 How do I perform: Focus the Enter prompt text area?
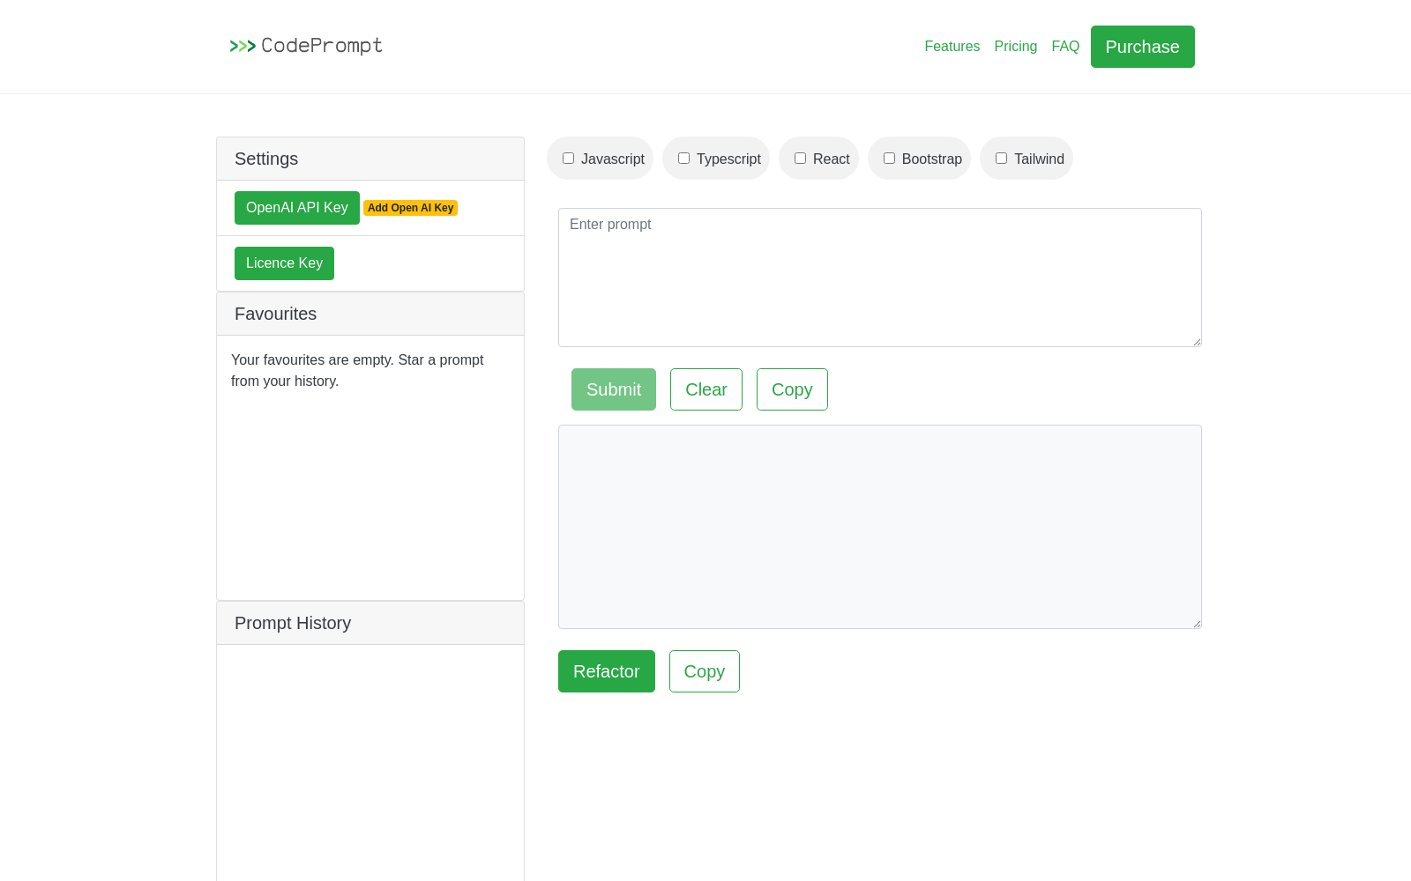[880, 278]
